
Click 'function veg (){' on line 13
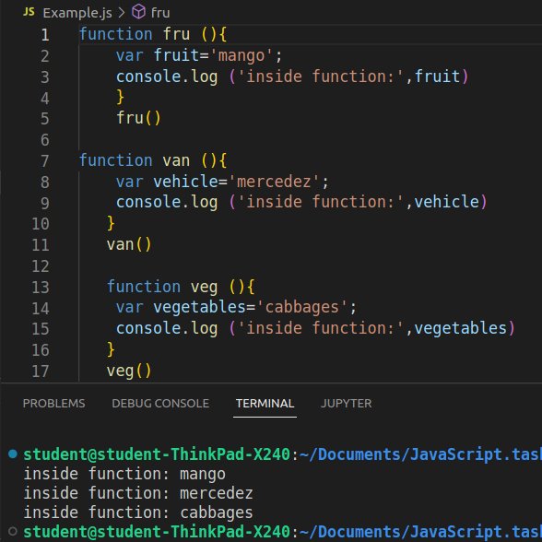click(x=181, y=287)
